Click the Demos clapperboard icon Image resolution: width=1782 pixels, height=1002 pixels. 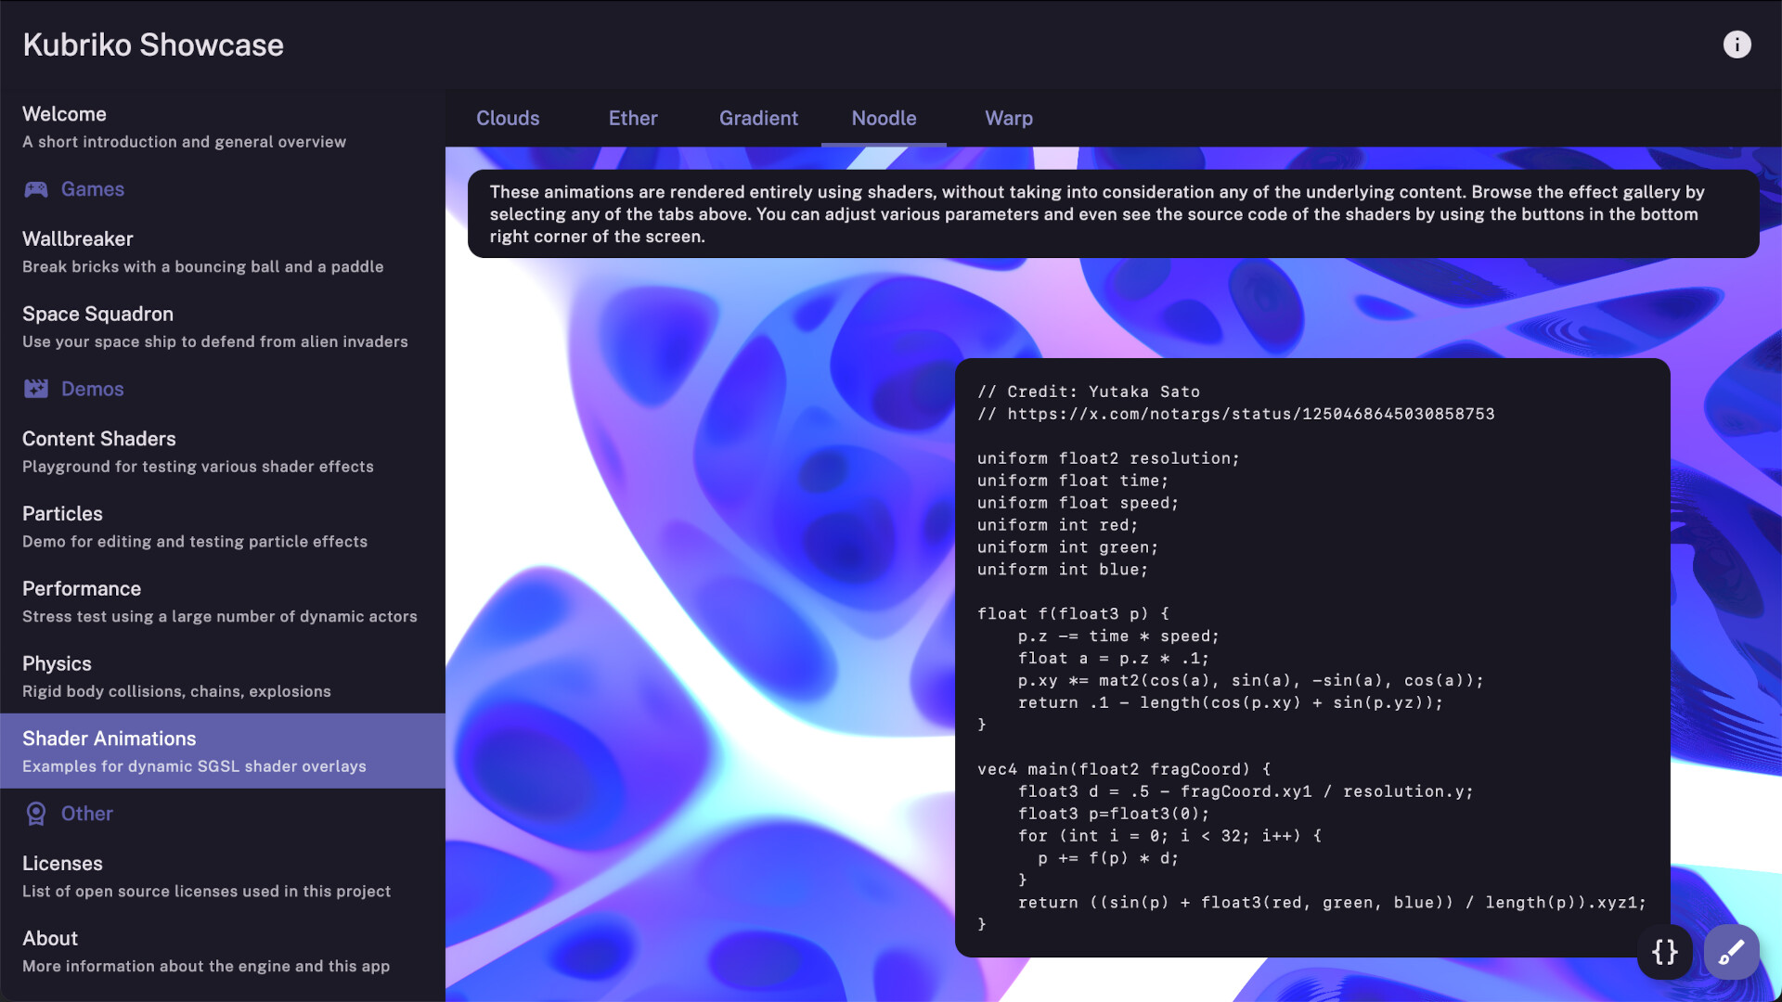coord(36,389)
